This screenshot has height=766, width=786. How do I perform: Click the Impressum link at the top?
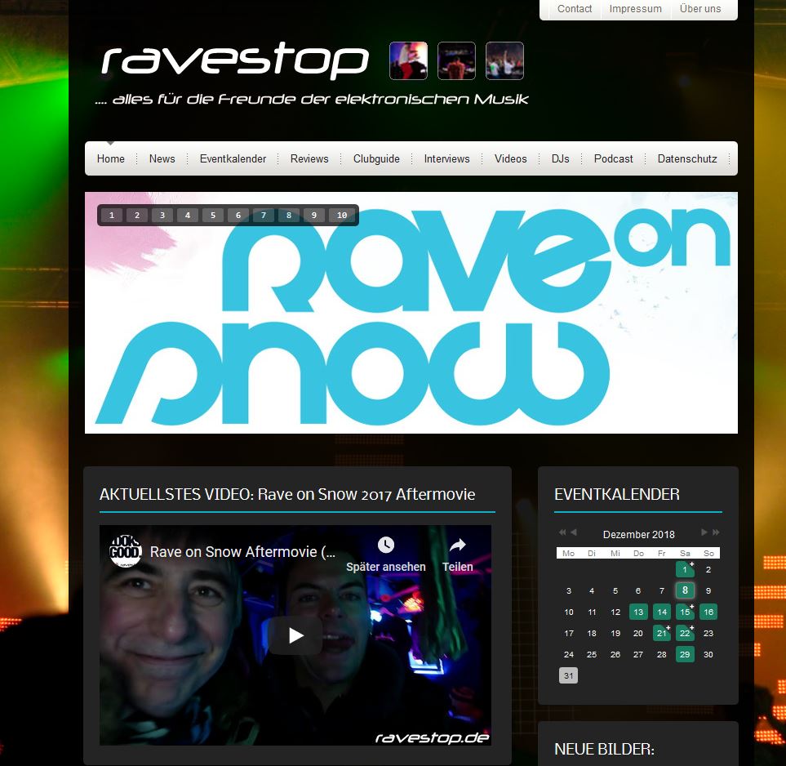pyautogui.click(x=635, y=9)
